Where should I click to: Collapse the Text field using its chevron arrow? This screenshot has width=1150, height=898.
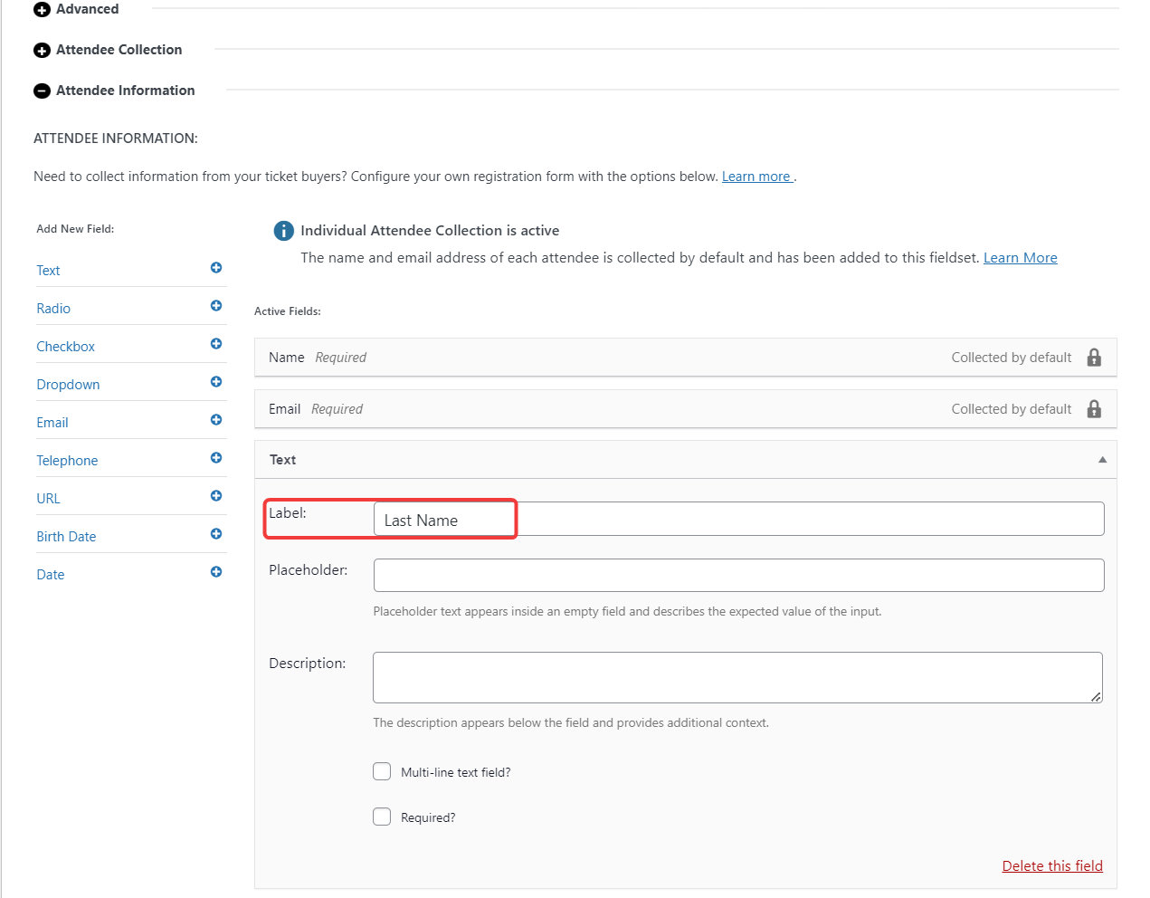tap(1102, 459)
